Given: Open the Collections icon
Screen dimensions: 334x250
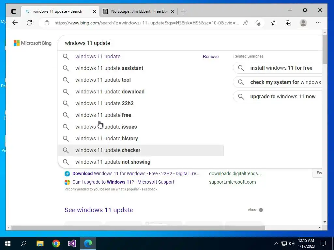Looking at the screenshot, I should [x=288, y=23].
